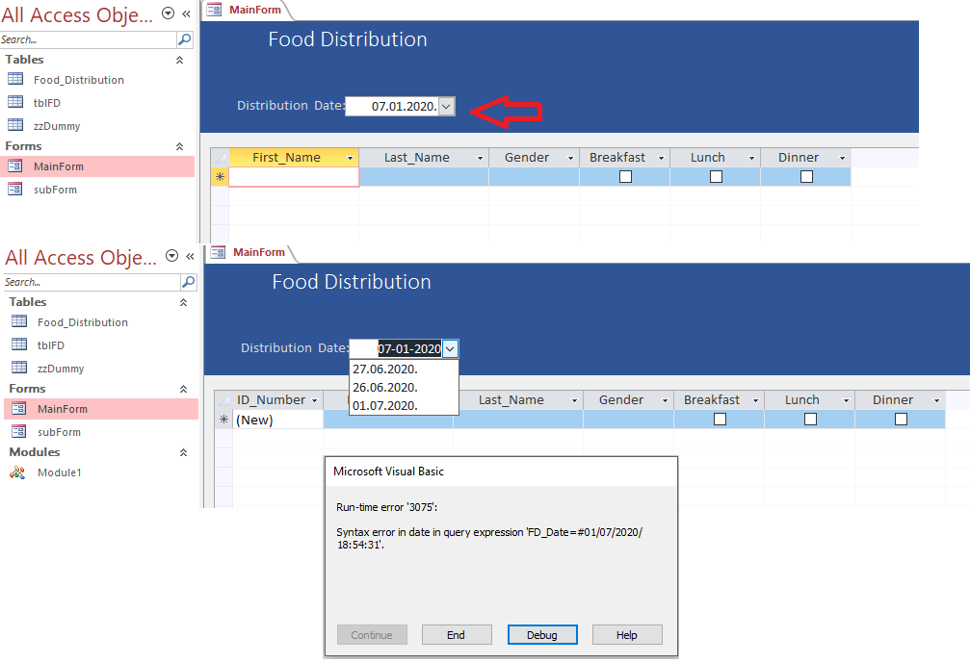Image resolution: width=970 pixels, height=663 pixels.
Task: Click lower navigation pane Search box
Action: (x=92, y=282)
